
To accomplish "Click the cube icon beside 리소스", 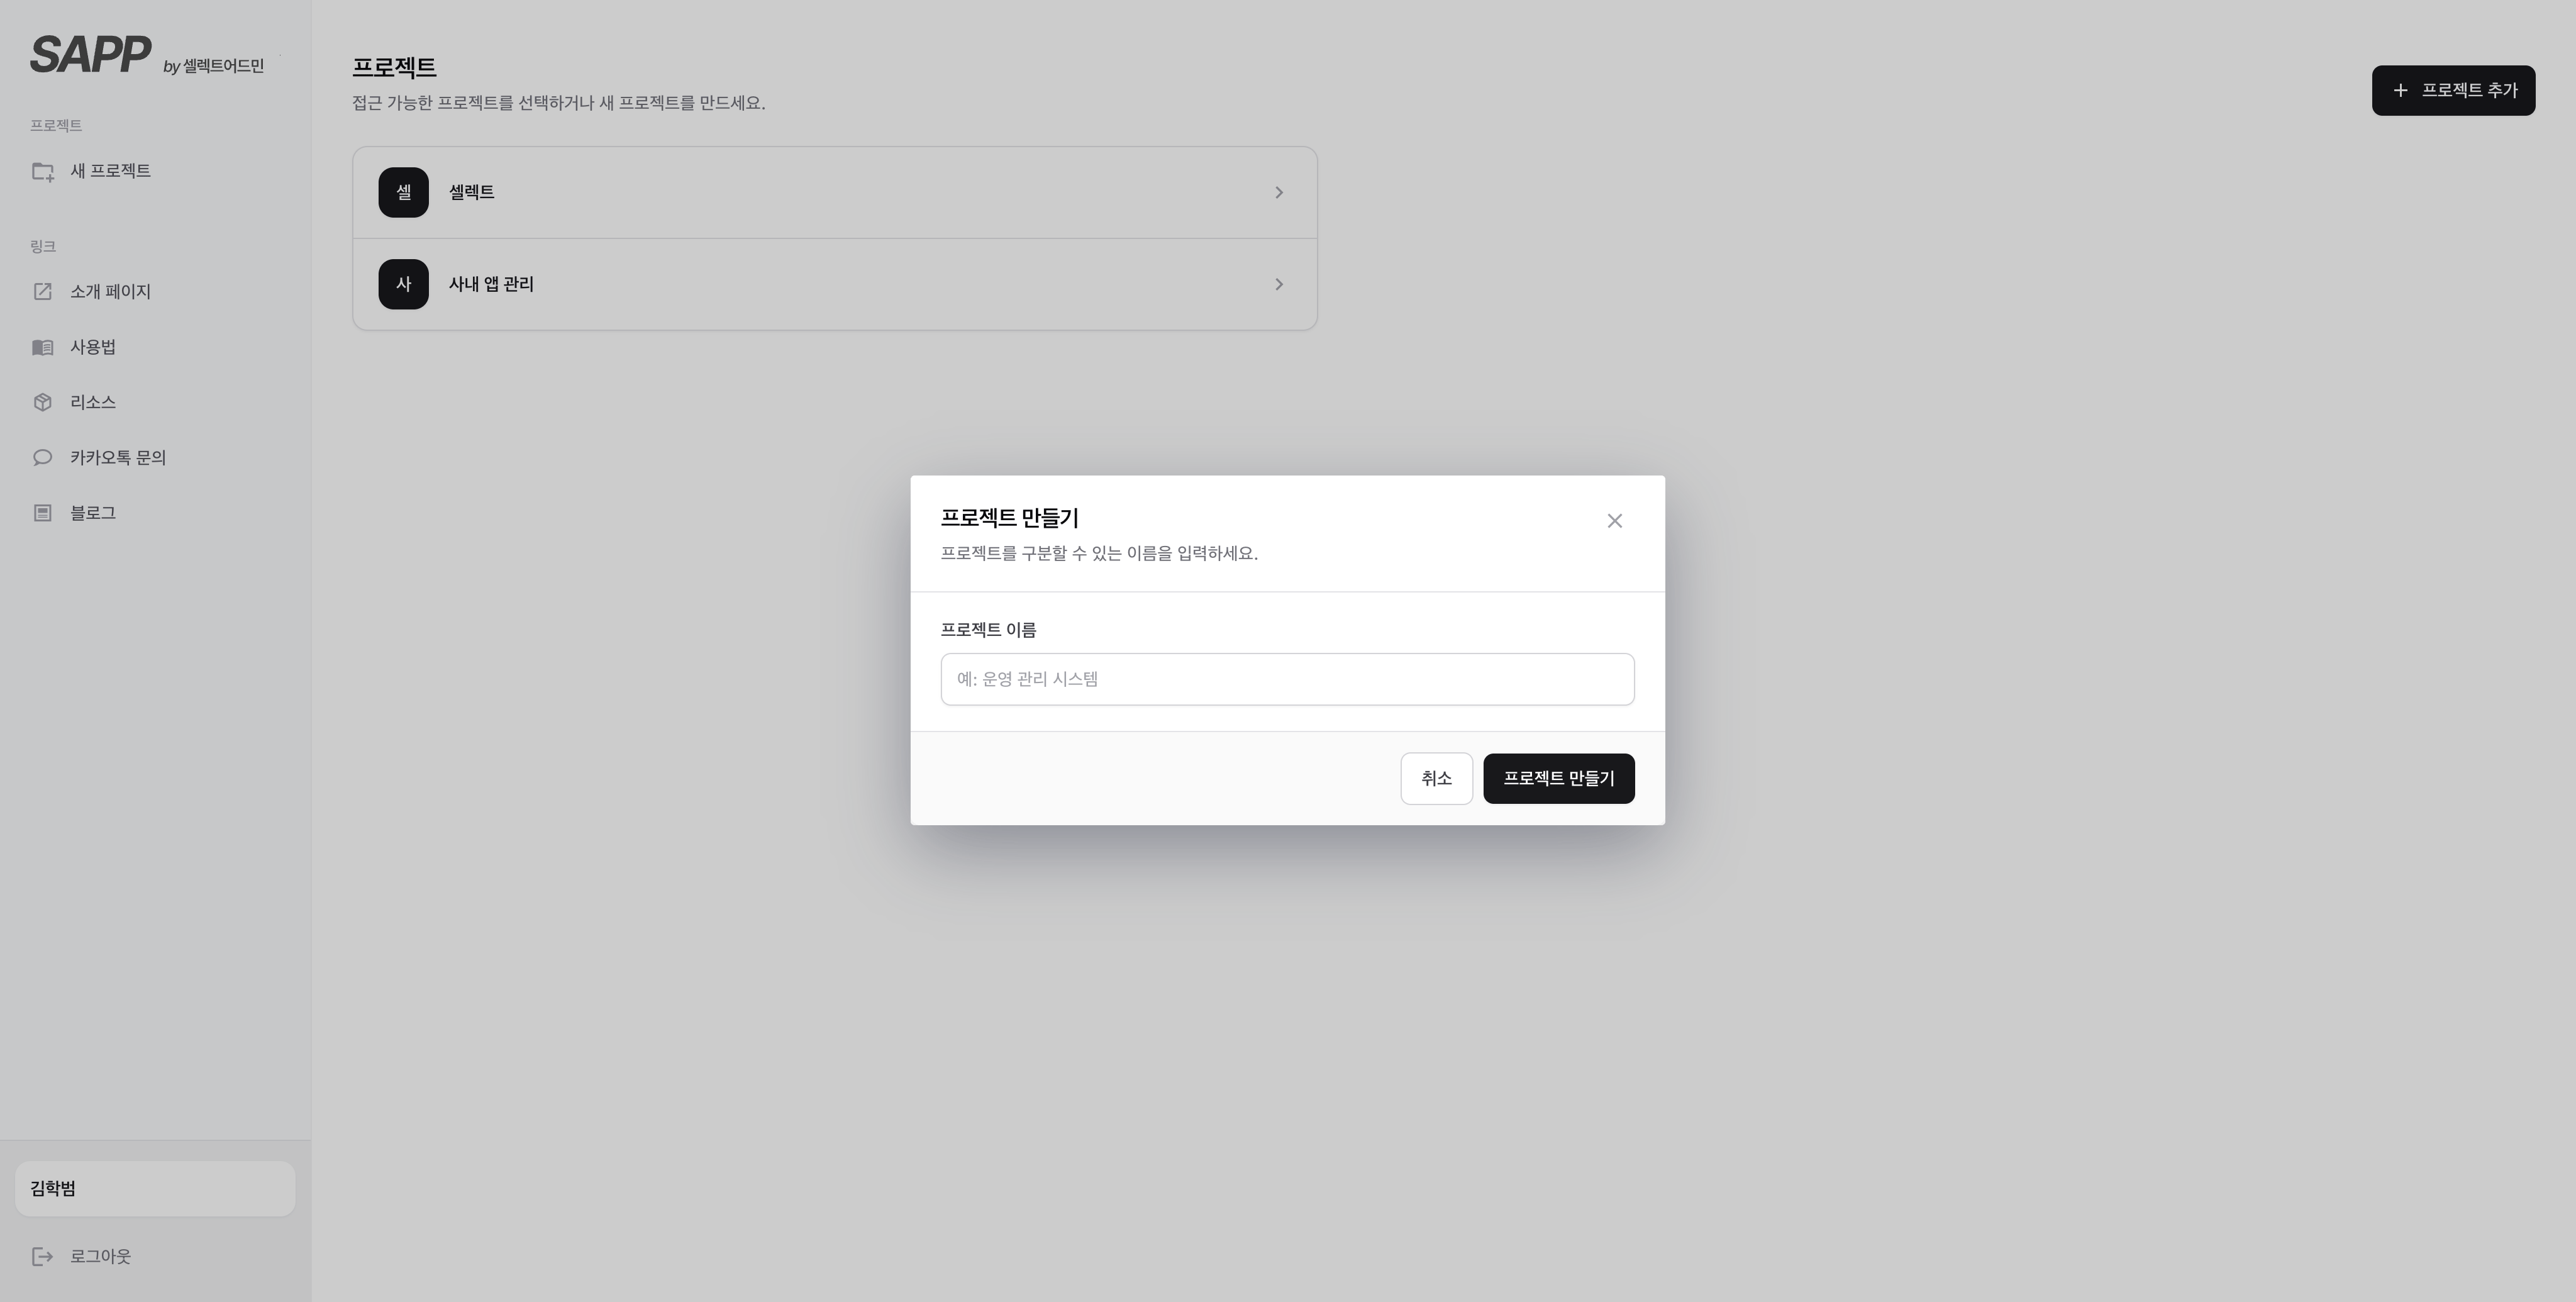I will (x=43, y=402).
